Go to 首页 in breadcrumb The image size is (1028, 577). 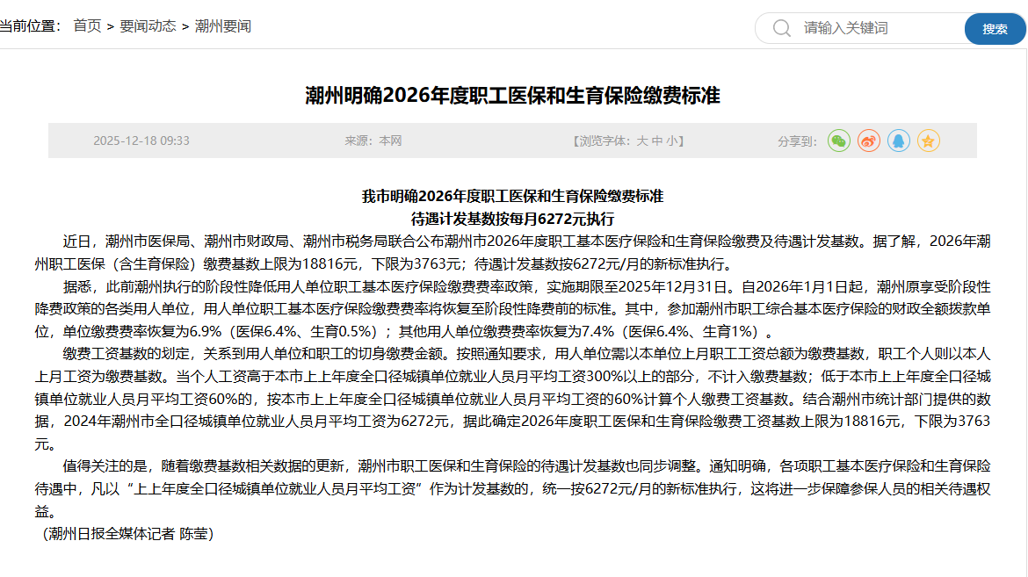pos(87,26)
